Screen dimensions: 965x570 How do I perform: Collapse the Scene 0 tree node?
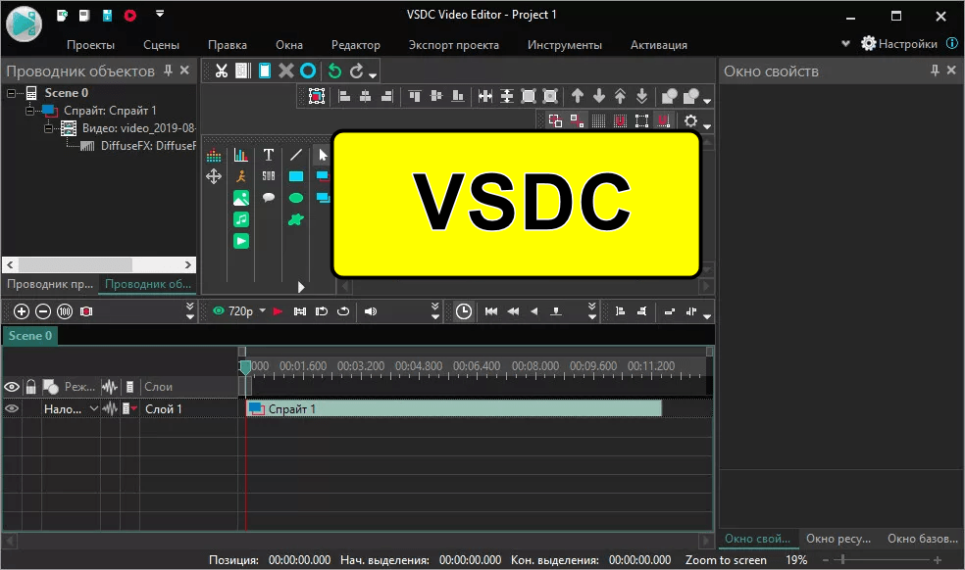pos(12,93)
